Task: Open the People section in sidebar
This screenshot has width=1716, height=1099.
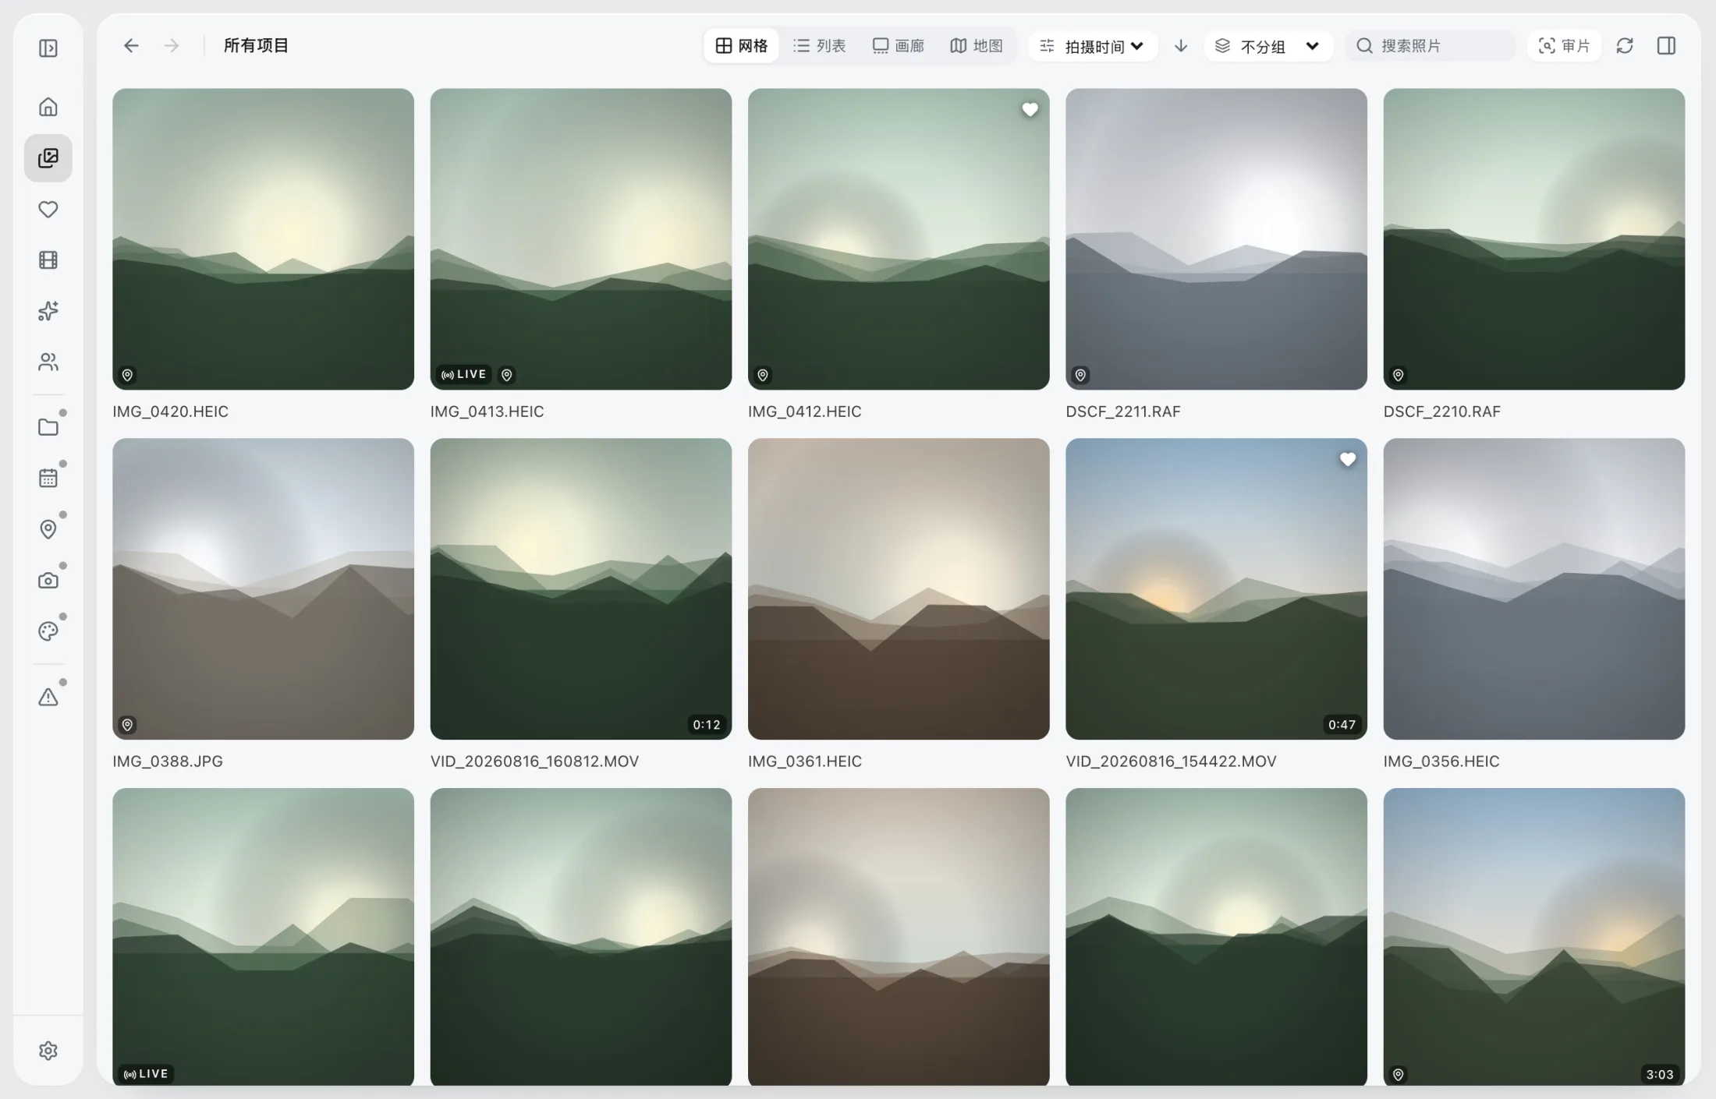Action: tap(48, 362)
